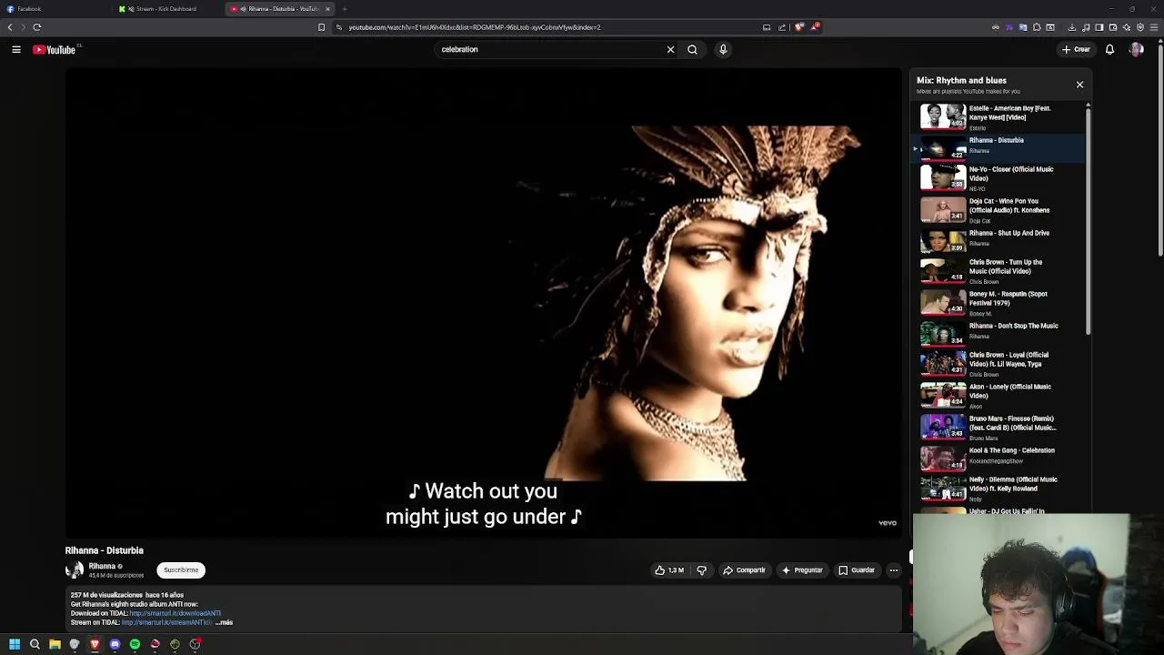Viewport: 1164px width, 655px height.
Task: Open the Brave Rewards triangle icon
Action: point(815,27)
